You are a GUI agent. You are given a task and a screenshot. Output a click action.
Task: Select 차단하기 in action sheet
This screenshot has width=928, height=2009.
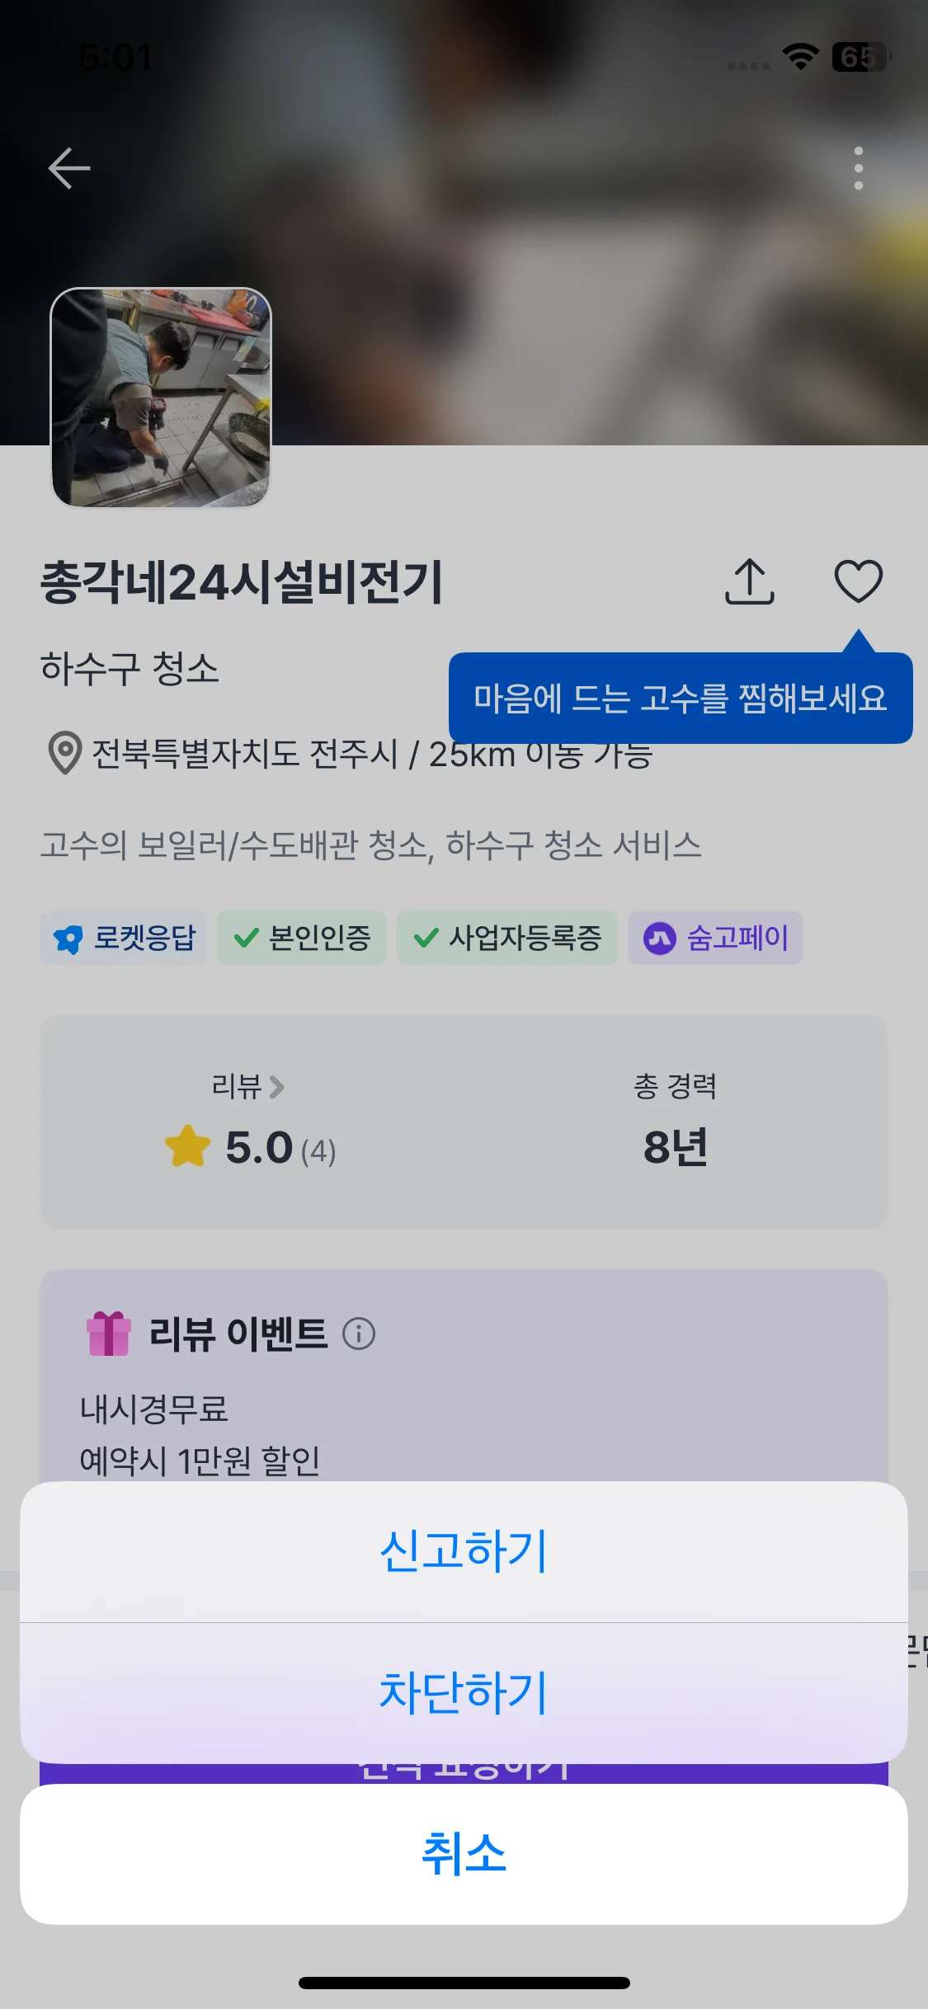[464, 1692]
